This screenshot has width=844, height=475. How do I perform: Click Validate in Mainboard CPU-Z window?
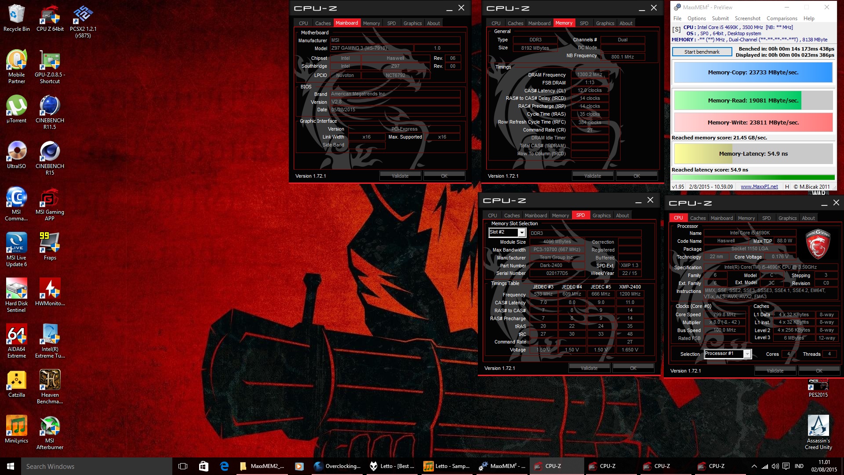(400, 176)
